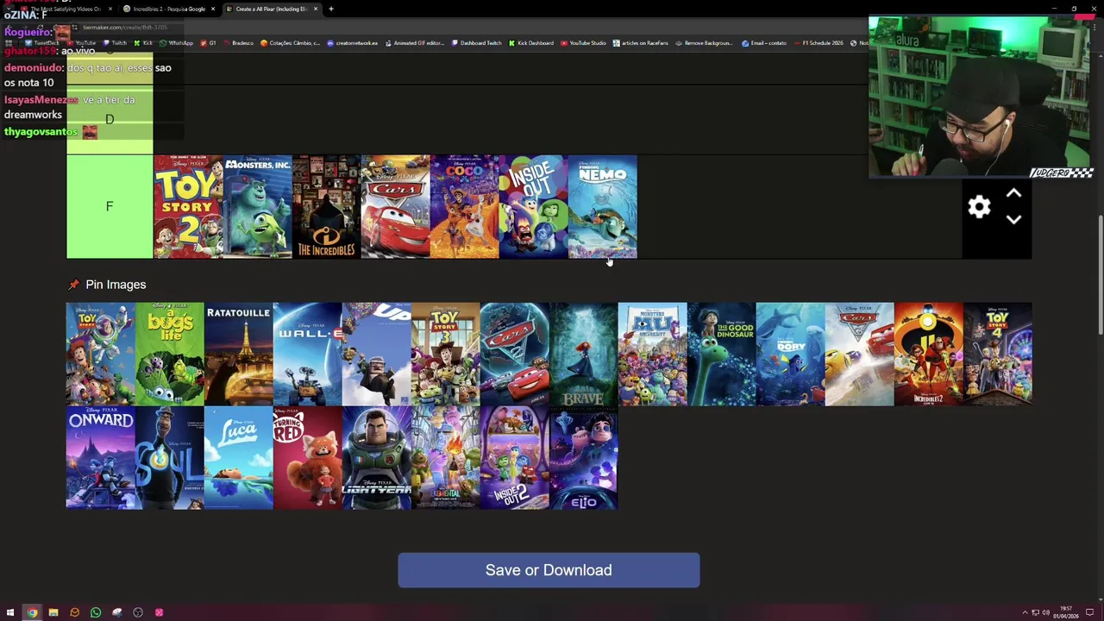
Task: Pick the Cars 3 poster
Action: 860,354
